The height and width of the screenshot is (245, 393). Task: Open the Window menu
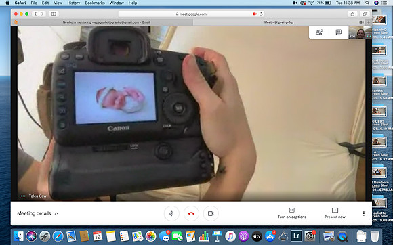pos(117,3)
